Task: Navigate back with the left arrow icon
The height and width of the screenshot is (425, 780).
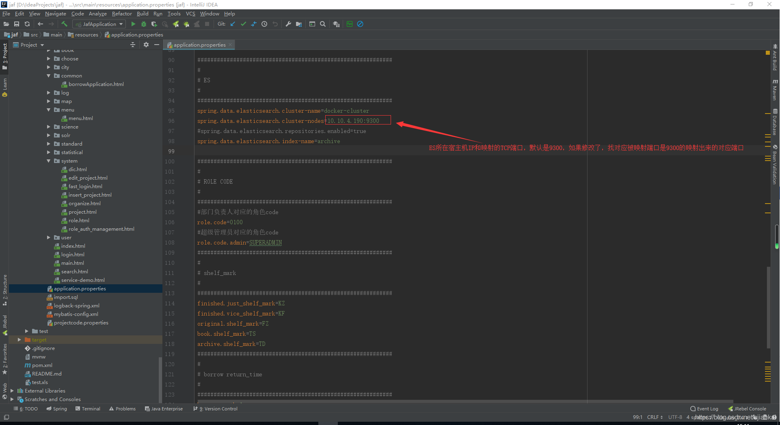Action: (40, 24)
